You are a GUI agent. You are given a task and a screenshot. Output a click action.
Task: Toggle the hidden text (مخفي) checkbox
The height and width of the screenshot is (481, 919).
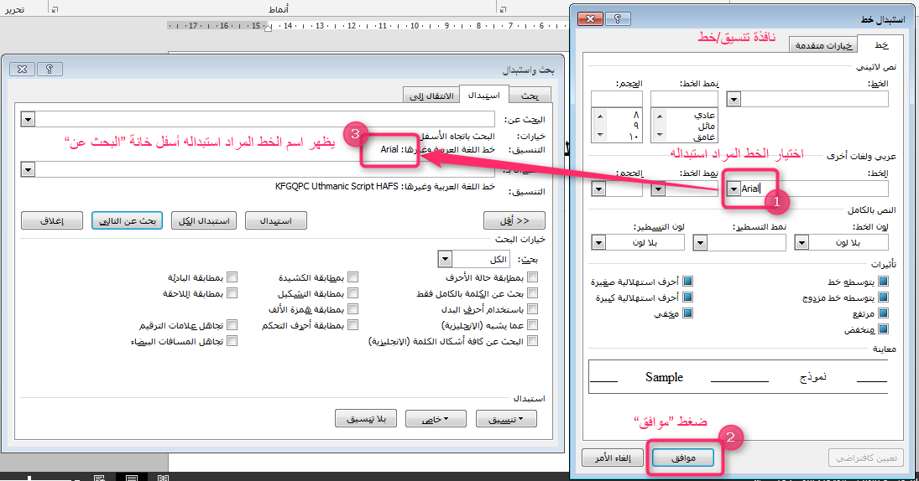pyautogui.click(x=687, y=313)
